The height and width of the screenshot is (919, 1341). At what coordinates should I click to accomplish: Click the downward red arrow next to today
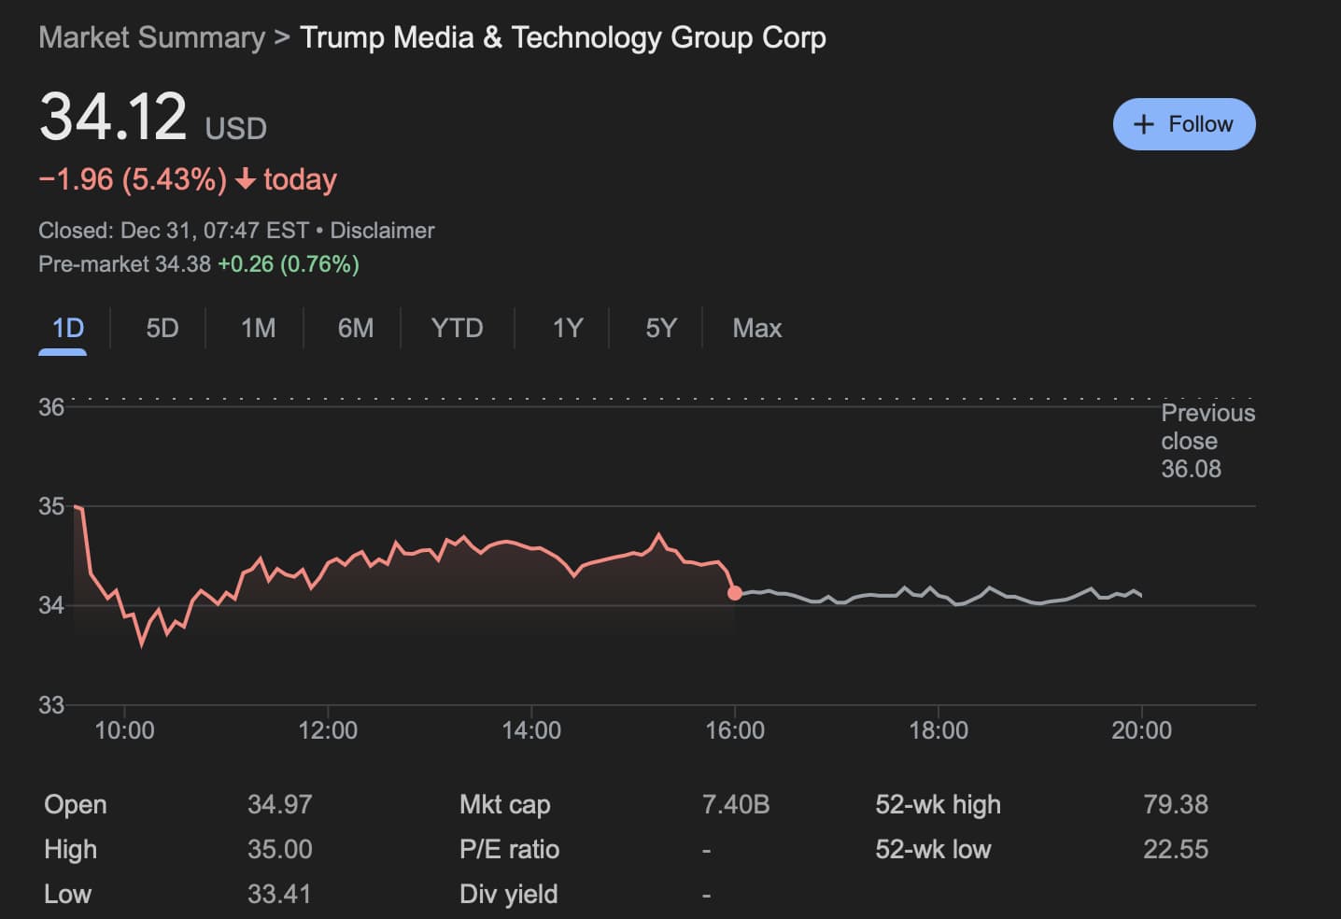click(x=246, y=179)
